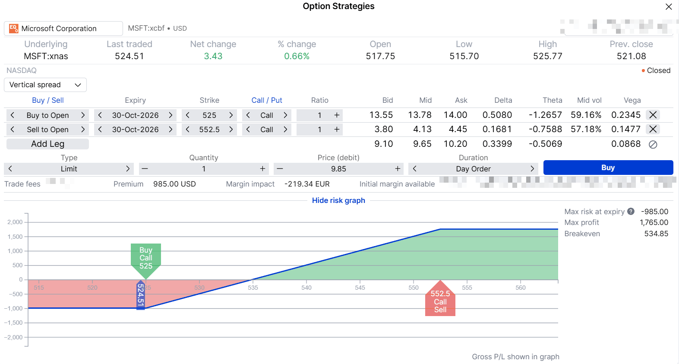
Task: Next strike for the 552.5 leg
Action: click(x=231, y=130)
